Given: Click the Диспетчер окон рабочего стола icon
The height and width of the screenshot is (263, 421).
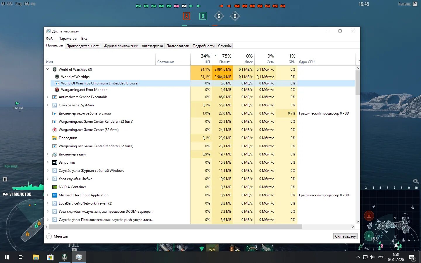Looking at the screenshot, I should 54,113.
